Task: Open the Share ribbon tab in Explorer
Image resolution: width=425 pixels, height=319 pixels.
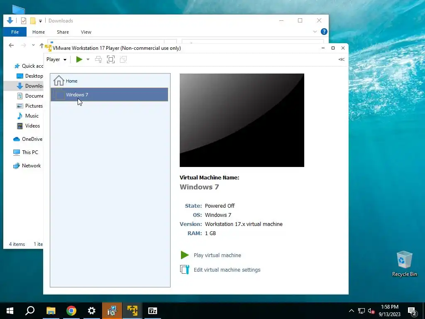Action: point(63,32)
